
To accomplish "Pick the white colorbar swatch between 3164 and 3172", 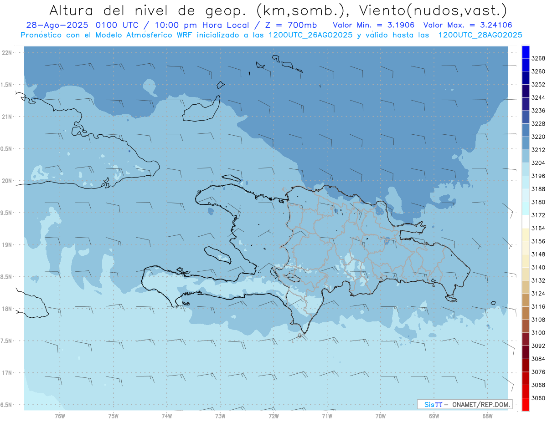I will [x=525, y=222].
